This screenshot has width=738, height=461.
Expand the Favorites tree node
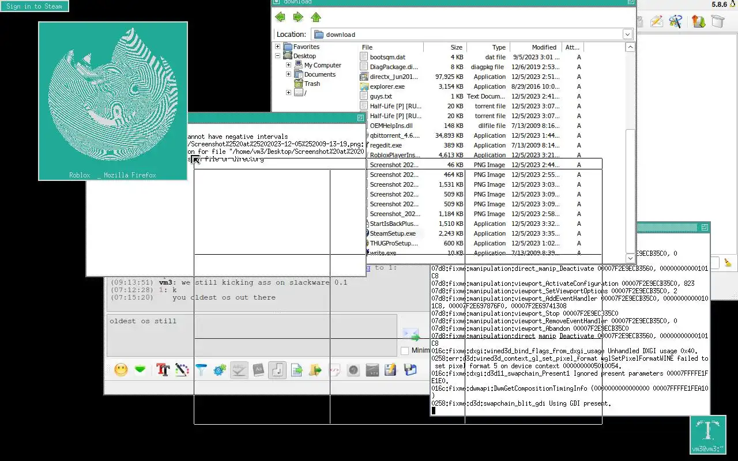pos(278,47)
